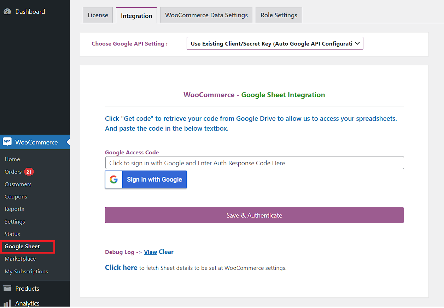Switch to the License tab
Viewport: 444px width, 308px height.
point(98,15)
